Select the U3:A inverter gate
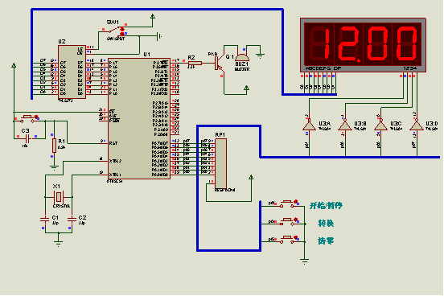 (309, 125)
